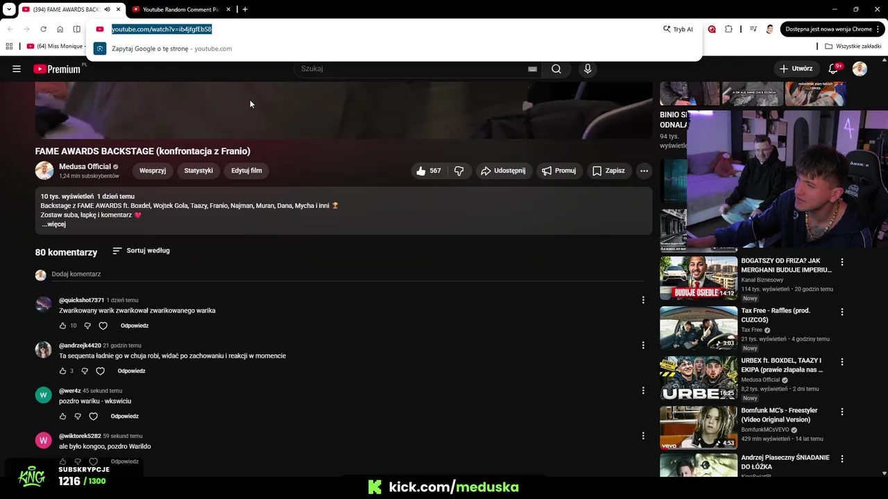Reload the page in Chrome
This screenshot has height=499, width=888.
click(x=43, y=29)
